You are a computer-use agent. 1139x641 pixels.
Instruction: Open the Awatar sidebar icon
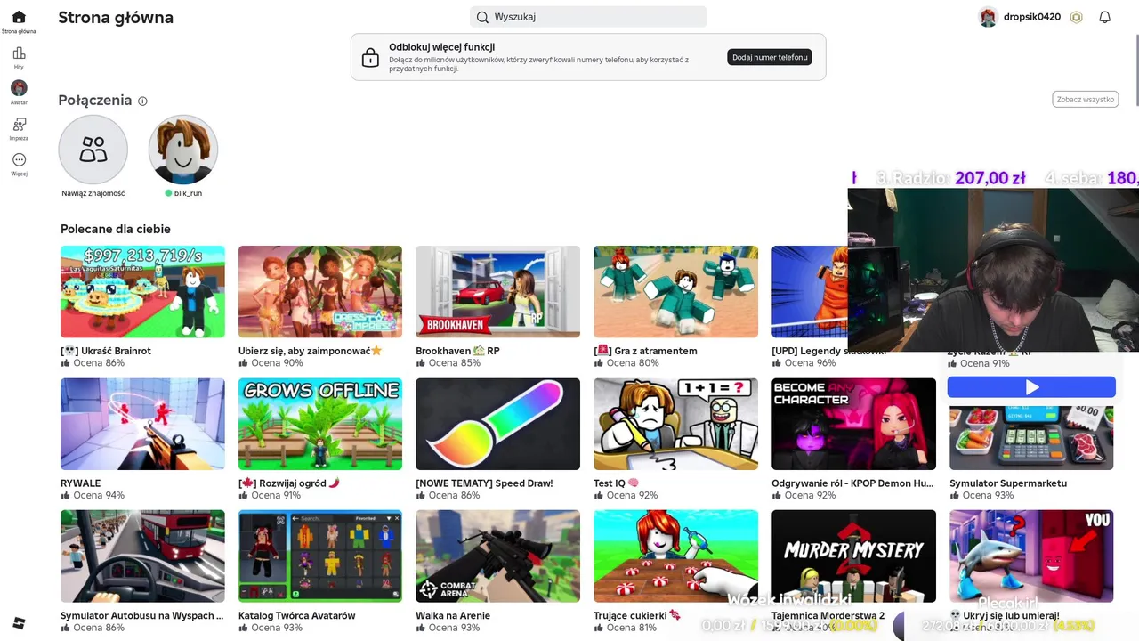(19, 88)
